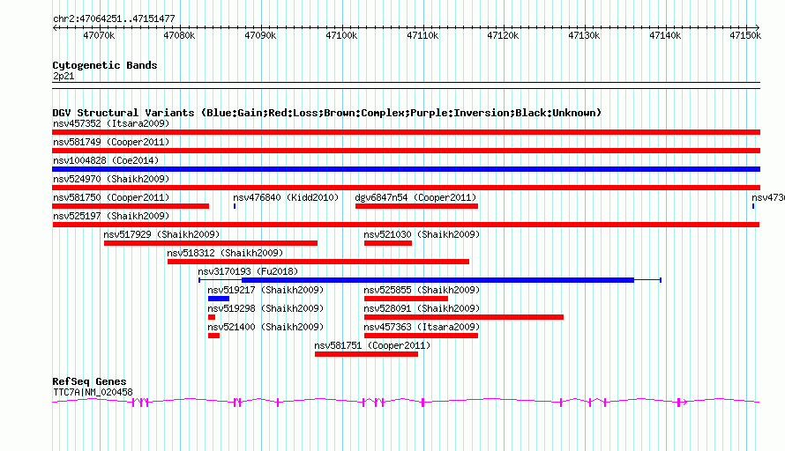Click the 47070k ruler tick label
The height and width of the screenshot is (451, 785).
coord(99,35)
